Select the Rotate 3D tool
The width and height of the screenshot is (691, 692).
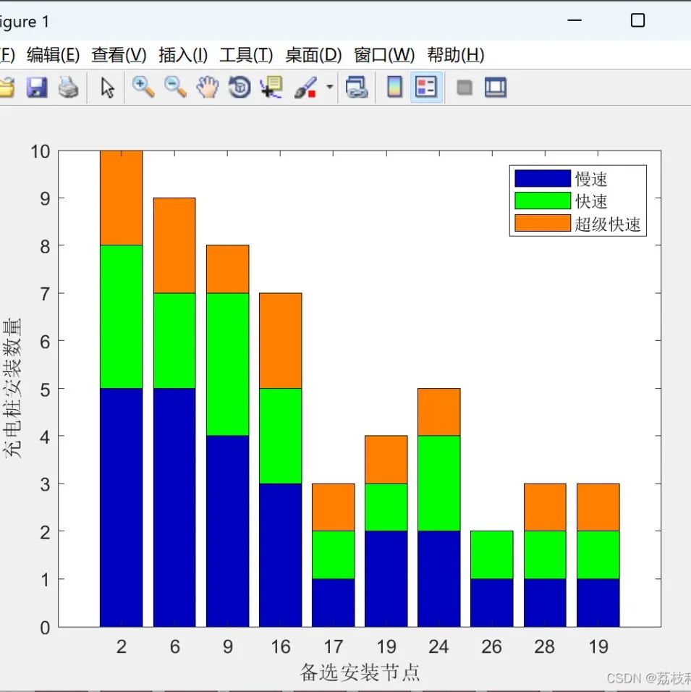pos(239,87)
